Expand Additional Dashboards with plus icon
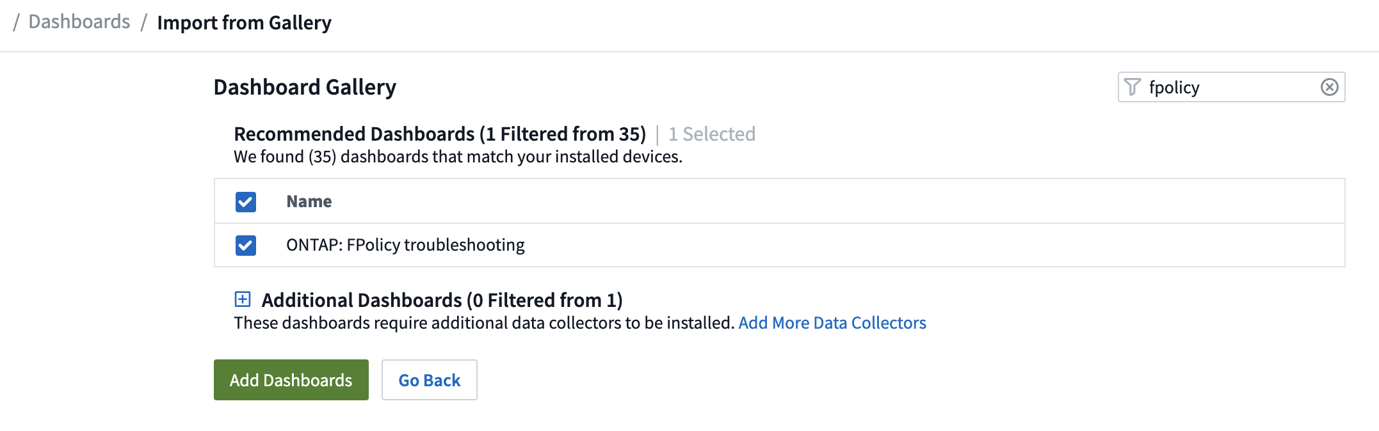Screen dimensions: 1379x431 click(243, 299)
